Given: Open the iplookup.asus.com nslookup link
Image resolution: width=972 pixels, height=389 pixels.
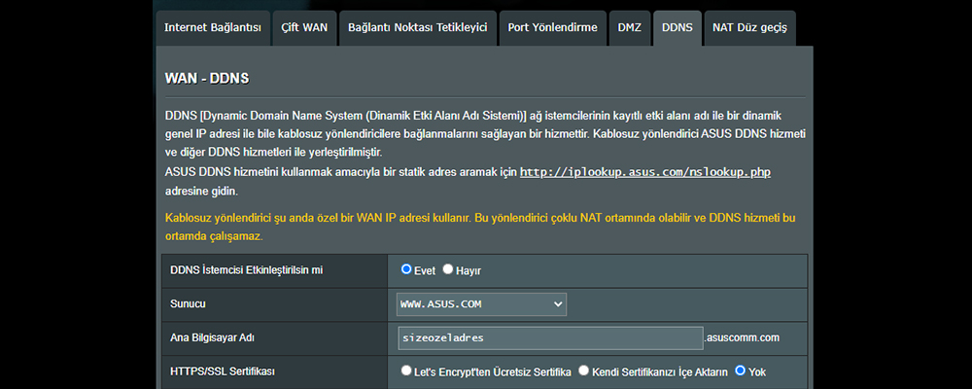Looking at the screenshot, I should click(644, 172).
